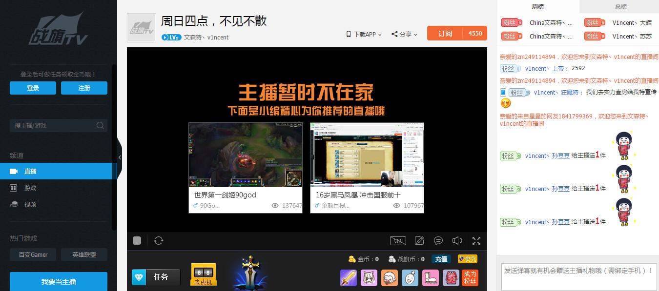Expand the 分享 share menu
This screenshot has width=659, height=291.
point(405,34)
